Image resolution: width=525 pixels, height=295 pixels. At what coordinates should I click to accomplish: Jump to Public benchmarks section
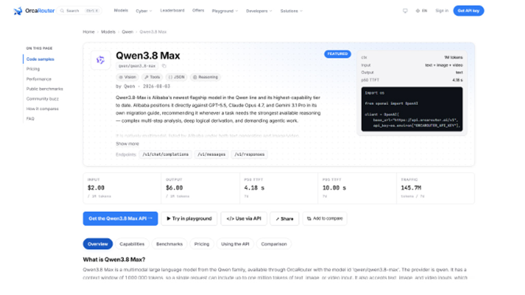(45, 89)
